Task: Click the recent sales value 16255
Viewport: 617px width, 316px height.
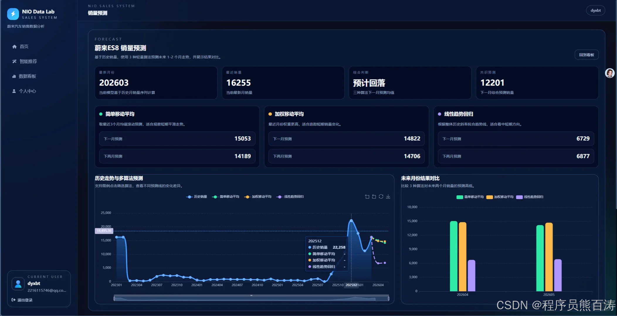Action: 238,83
